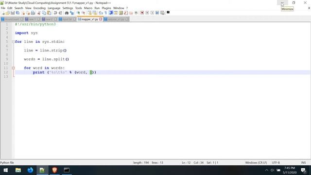311x175 pixels.
Task: Open the Brave browser from the taskbar
Action: tap(54, 170)
